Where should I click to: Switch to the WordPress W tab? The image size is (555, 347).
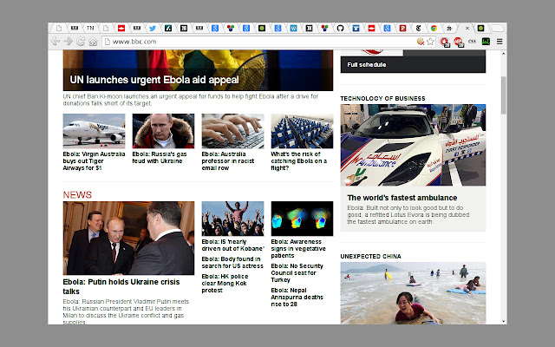click(x=293, y=28)
